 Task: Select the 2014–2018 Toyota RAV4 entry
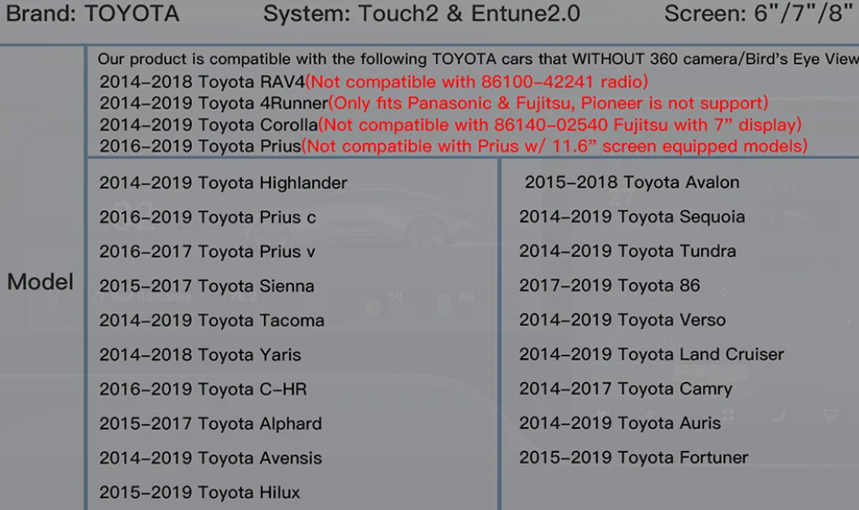click(202, 82)
